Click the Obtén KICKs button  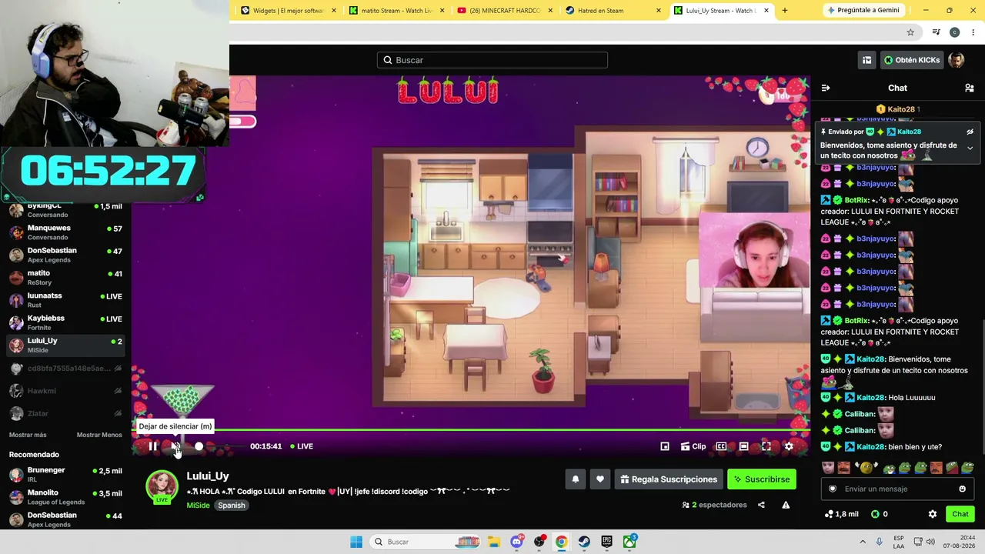click(912, 60)
